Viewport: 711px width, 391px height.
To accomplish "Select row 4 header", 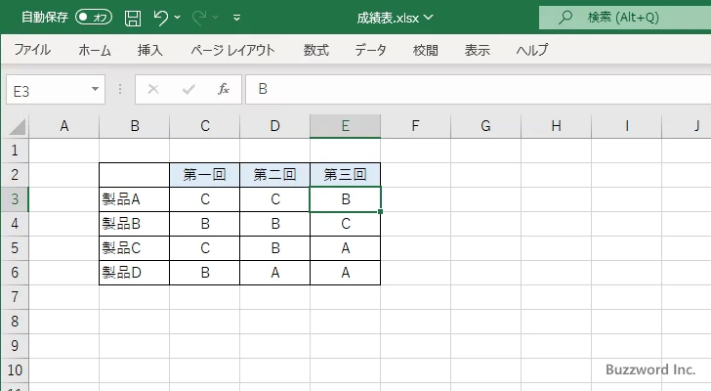I will point(15,224).
